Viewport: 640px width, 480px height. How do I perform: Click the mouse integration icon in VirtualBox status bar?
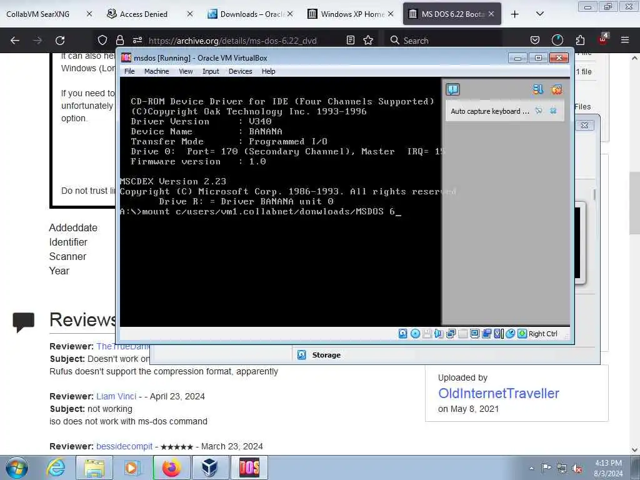click(510, 334)
